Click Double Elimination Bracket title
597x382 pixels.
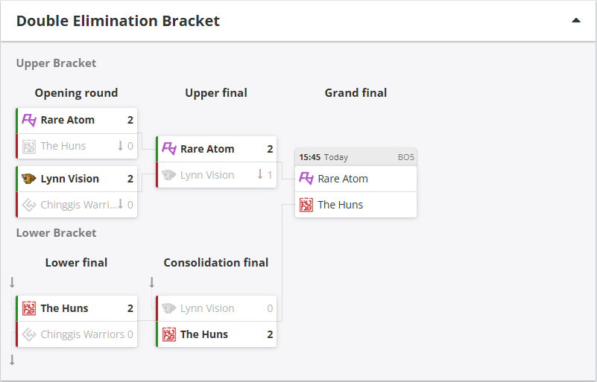(x=118, y=21)
